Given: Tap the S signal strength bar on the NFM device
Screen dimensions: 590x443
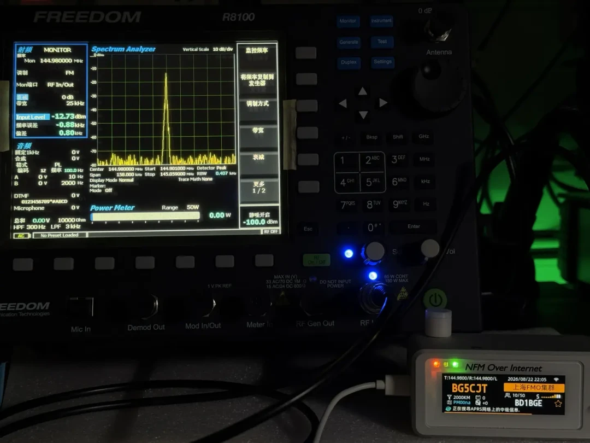Looking at the screenshot, I should (549, 397).
